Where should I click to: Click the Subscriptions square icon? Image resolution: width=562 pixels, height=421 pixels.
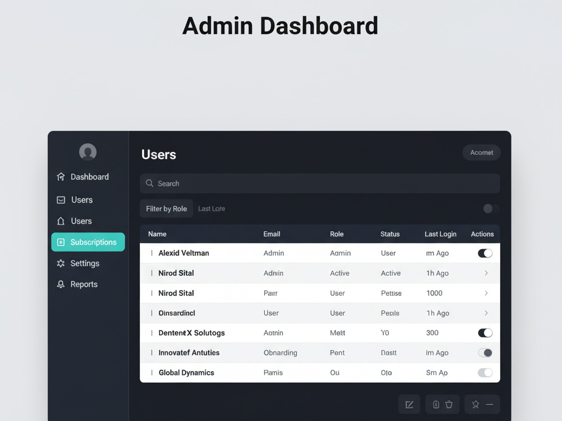click(61, 242)
